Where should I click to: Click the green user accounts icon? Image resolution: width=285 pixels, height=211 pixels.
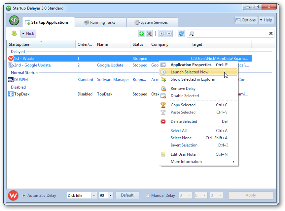pyautogui.click(x=14, y=33)
